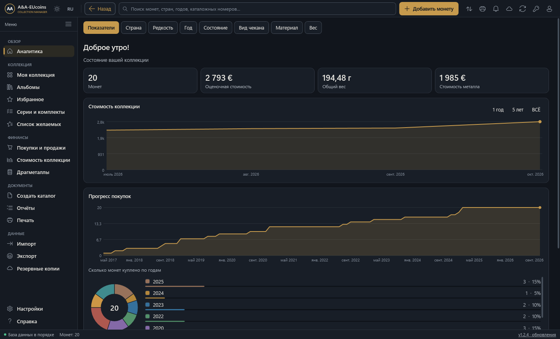The height and width of the screenshot is (339, 560).
Task: Open Моя коллекция in the sidebar
Action: (39, 75)
